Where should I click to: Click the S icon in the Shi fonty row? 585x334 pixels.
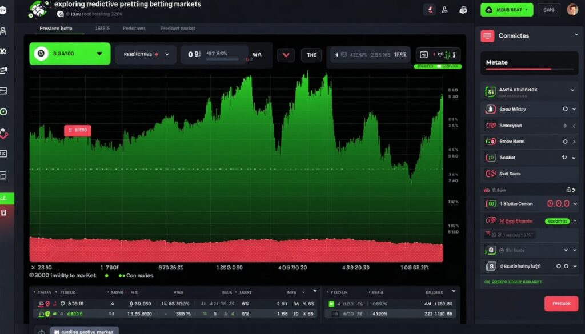point(491,250)
